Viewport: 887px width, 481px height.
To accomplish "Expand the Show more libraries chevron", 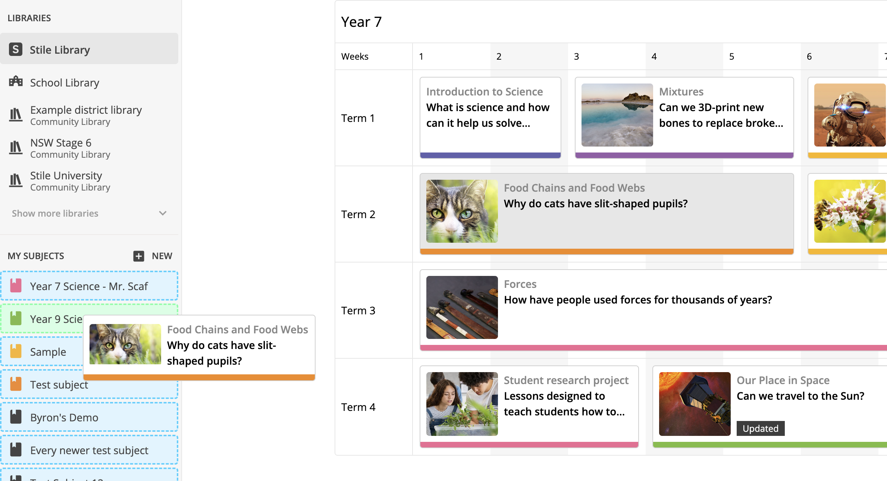I will click(163, 213).
